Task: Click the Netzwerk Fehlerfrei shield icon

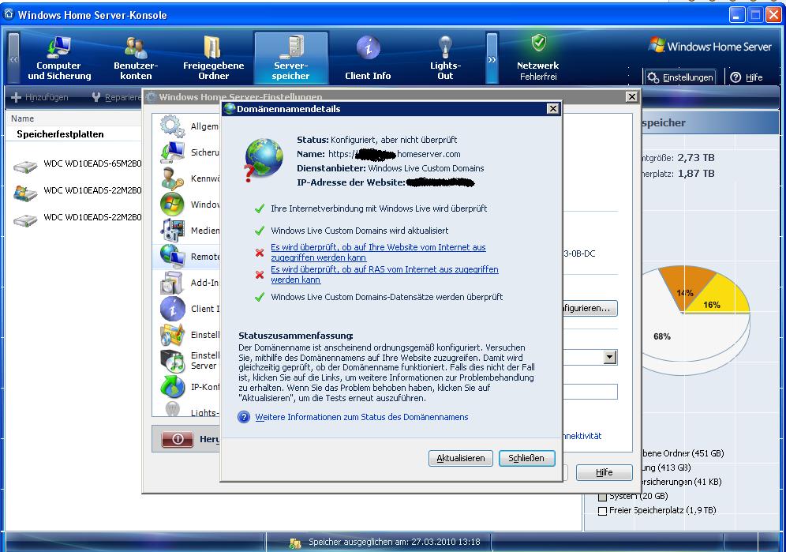Action: 539,43
